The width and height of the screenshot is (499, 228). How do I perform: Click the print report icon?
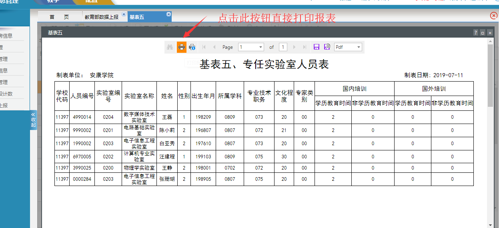click(182, 47)
